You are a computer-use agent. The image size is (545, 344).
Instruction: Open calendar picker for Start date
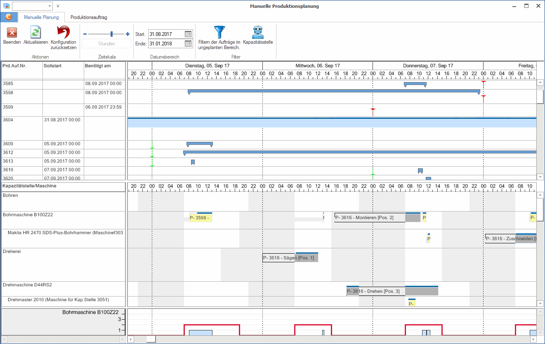(x=188, y=34)
